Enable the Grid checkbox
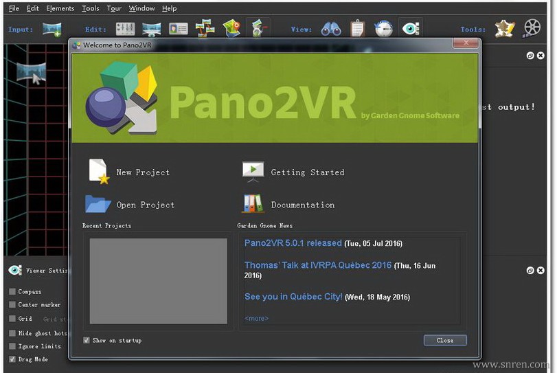The width and height of the screenshot is (557, 373). pyautogui.click(x=12, y=318)
